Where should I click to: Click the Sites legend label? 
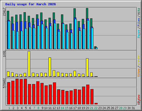pos(139,73)
